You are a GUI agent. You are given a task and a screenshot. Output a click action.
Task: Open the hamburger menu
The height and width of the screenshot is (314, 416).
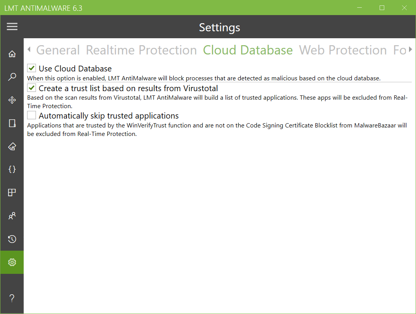[x=12, y=27]
